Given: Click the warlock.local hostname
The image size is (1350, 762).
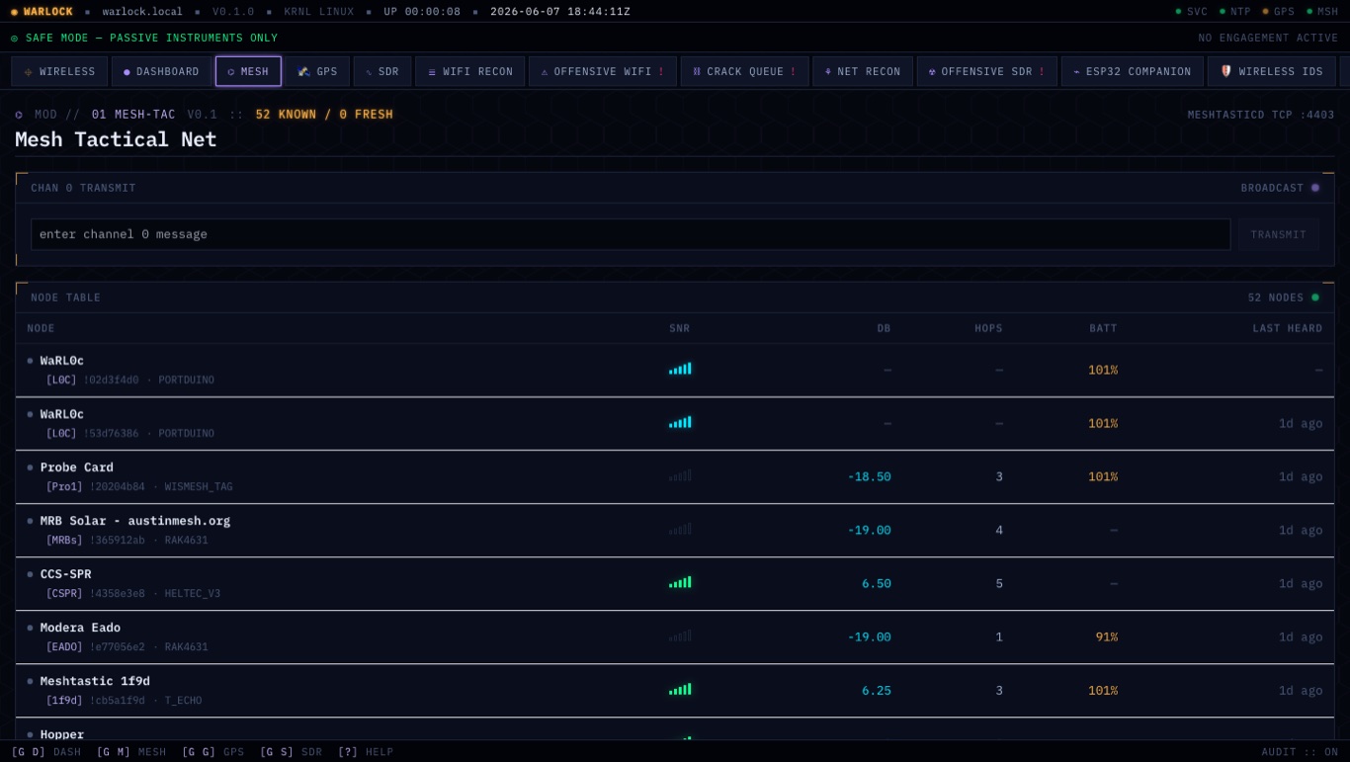Looking at the screenshot, I should tap(142, 12).
